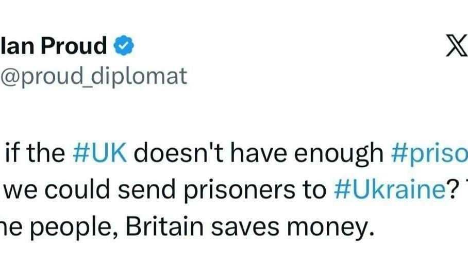The height and width of the screenshot is (263, 468).
Task: Visit the @proud_diplomat handle link
Action: (94, 76)
